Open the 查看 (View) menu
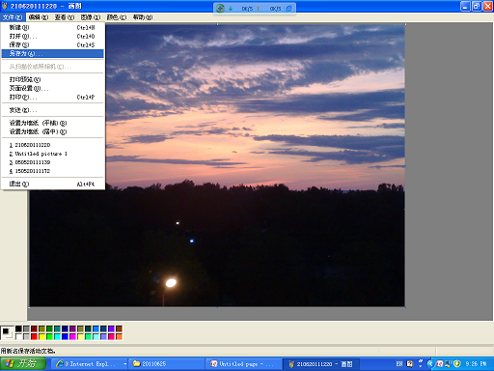Screen dimensions: 494x371 pyautogui.click(x=65, y=17)
